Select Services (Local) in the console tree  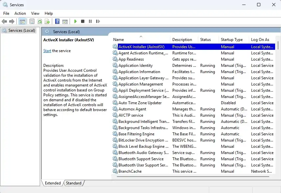(x=22, y=30)
